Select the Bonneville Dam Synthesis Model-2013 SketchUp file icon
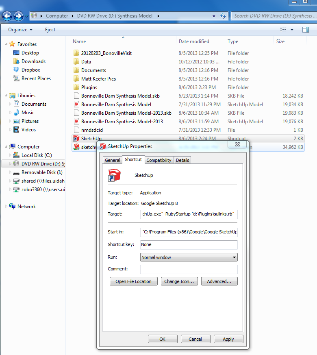Viewport: 317px width, 355px height. [76, 122]
